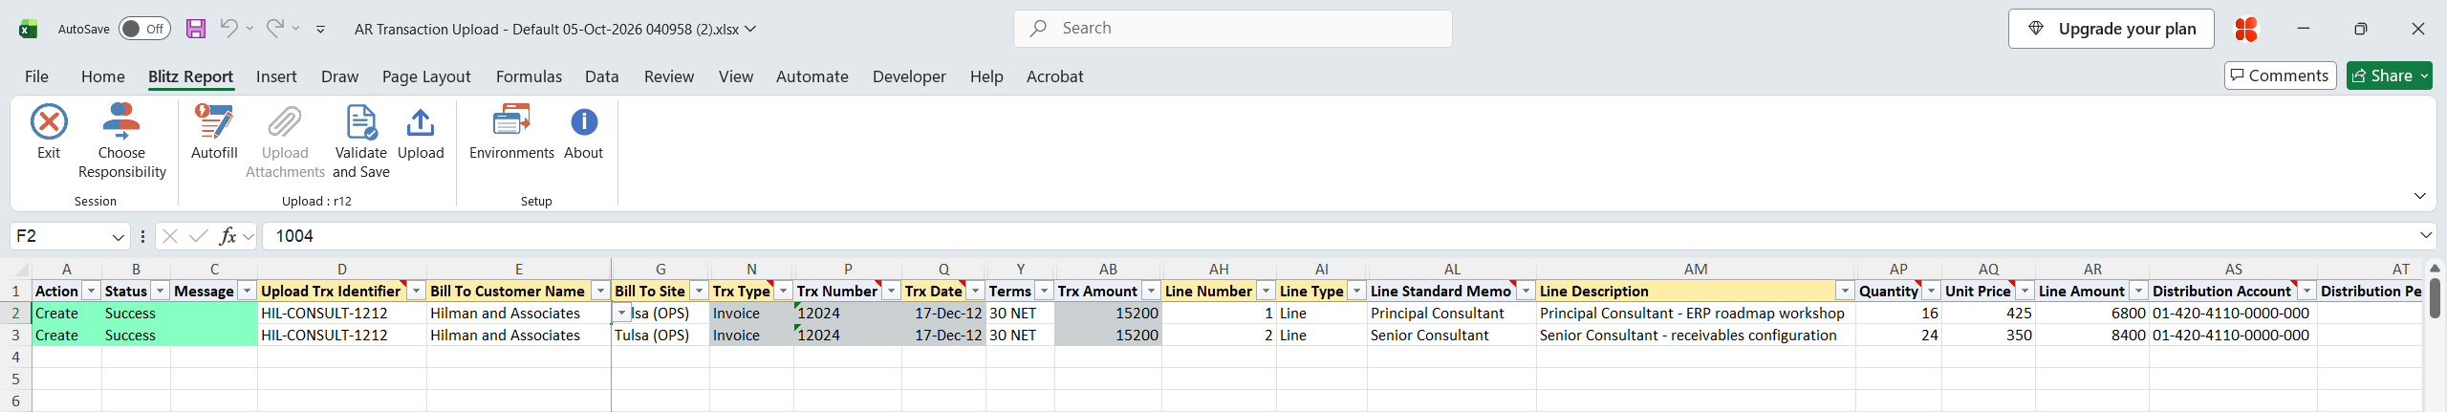This screenshot has height=412, width=2447.
Task: Select Line Amount cell 8400
Action: [2092, 336]
